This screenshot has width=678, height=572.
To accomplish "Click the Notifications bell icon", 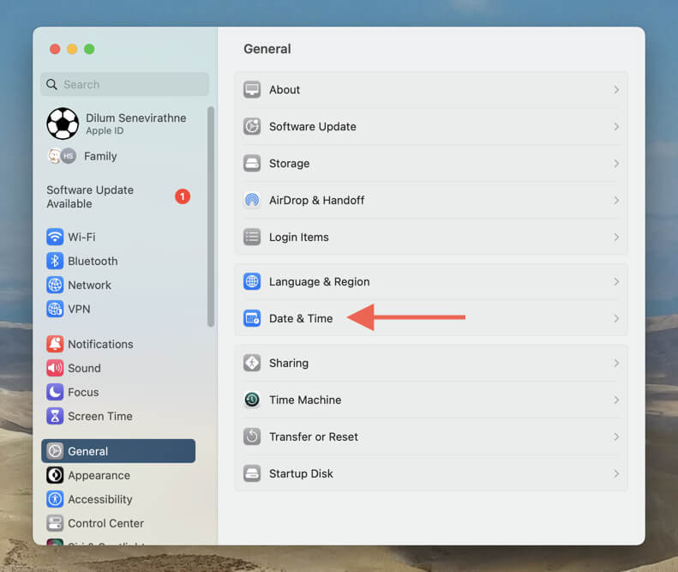I will point(55,344).
